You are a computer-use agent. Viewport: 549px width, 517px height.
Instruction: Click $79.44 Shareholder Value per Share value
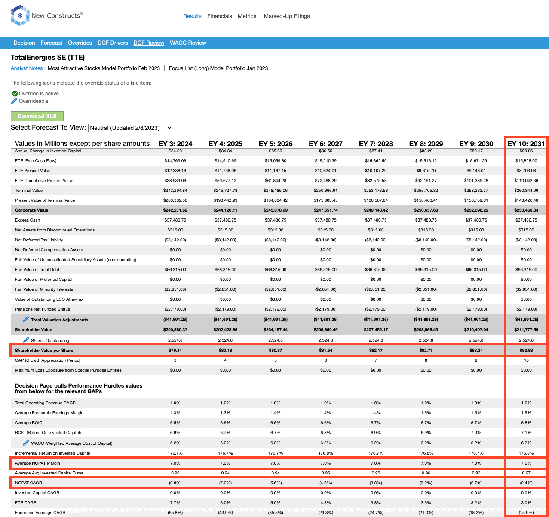click(175, 351)
